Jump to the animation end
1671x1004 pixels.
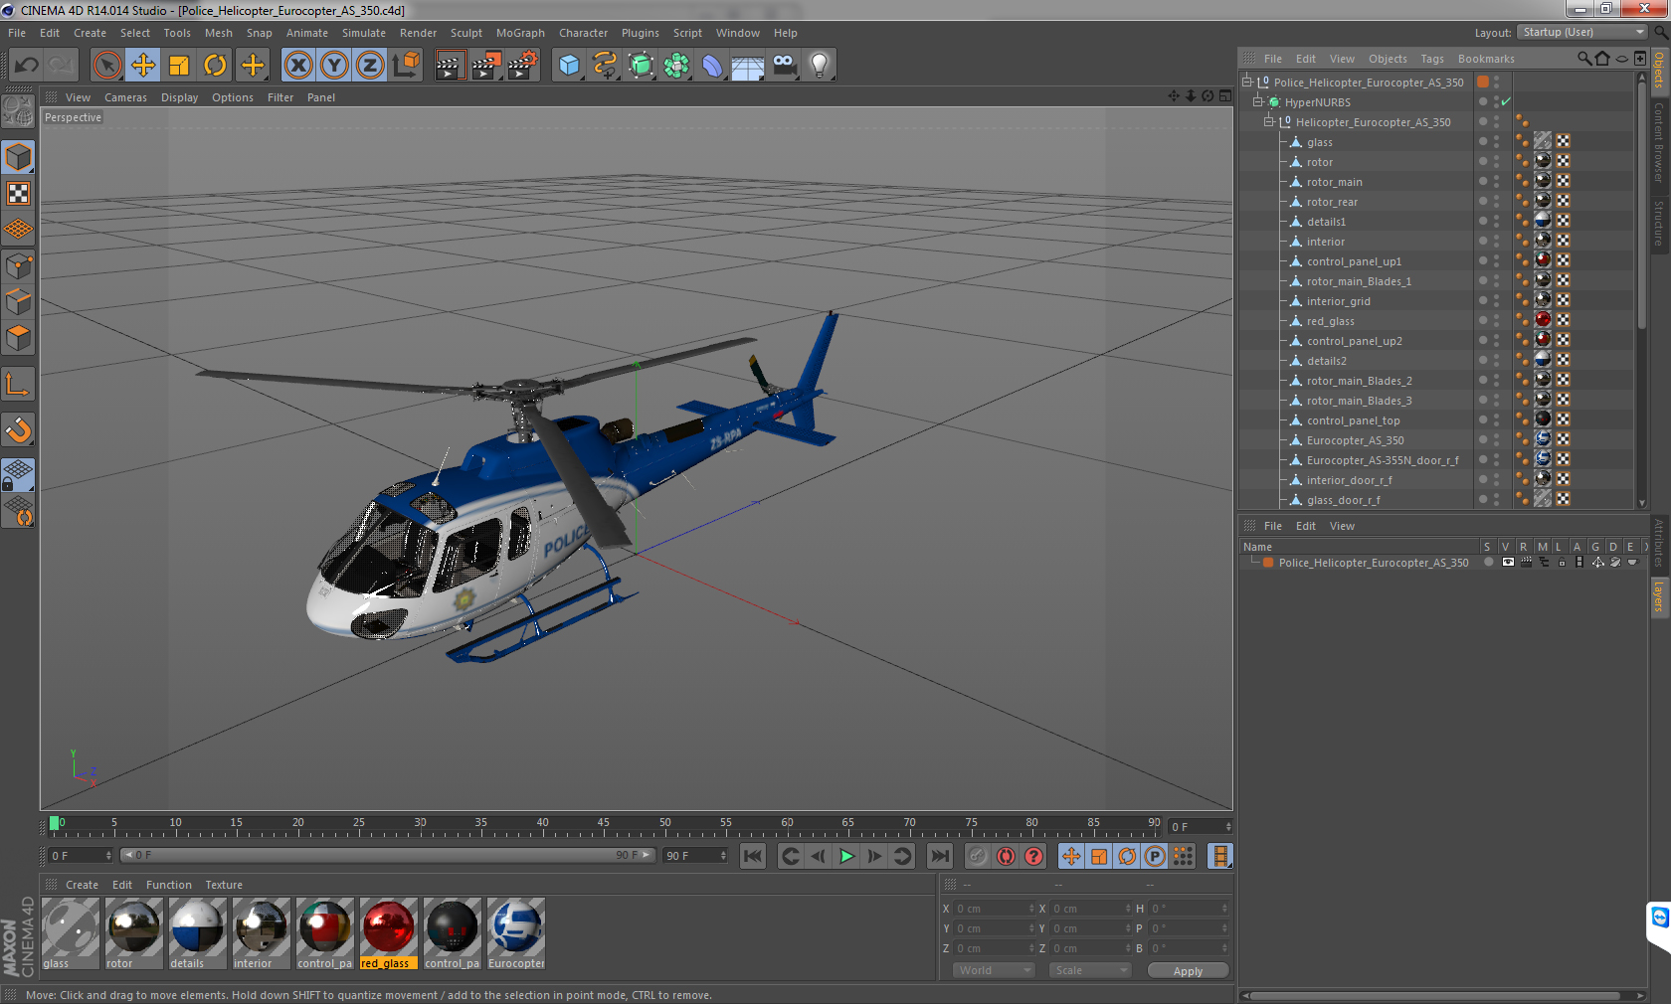tap(940, 856)
